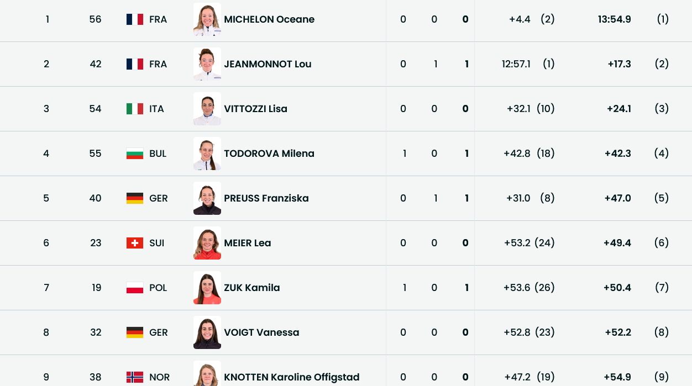Click the French flag beside MICHELON Oceane

(x=135, y=19)
